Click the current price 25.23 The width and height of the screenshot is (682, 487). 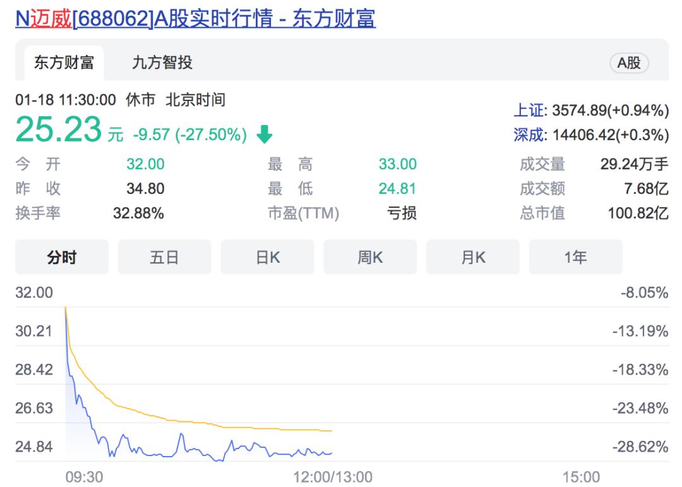point(58,129)
